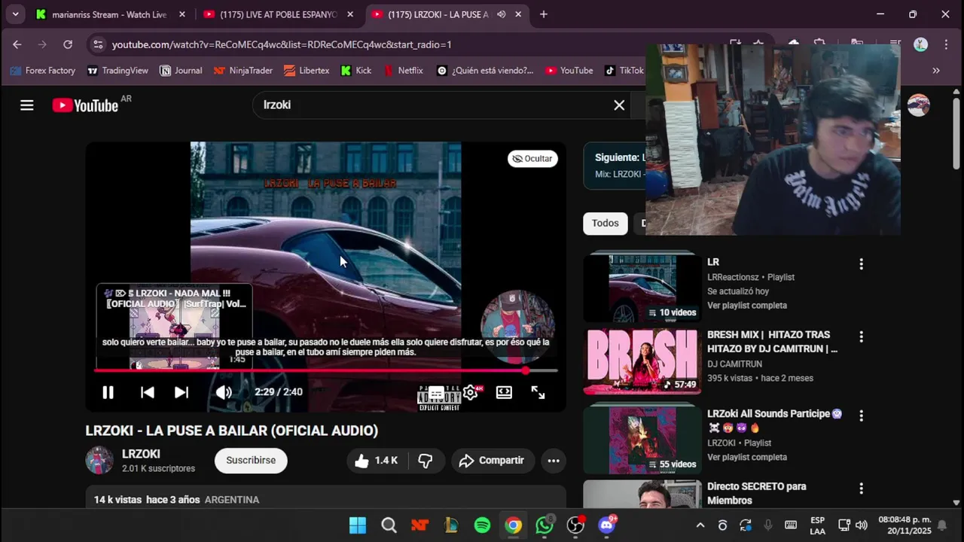
Task: Mute the player volume icon
Action: click(224, 392)
